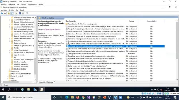Screen dimensions: 179x100
Task: Expand the Panel de control tree node
Action: [x=7, y=76]
